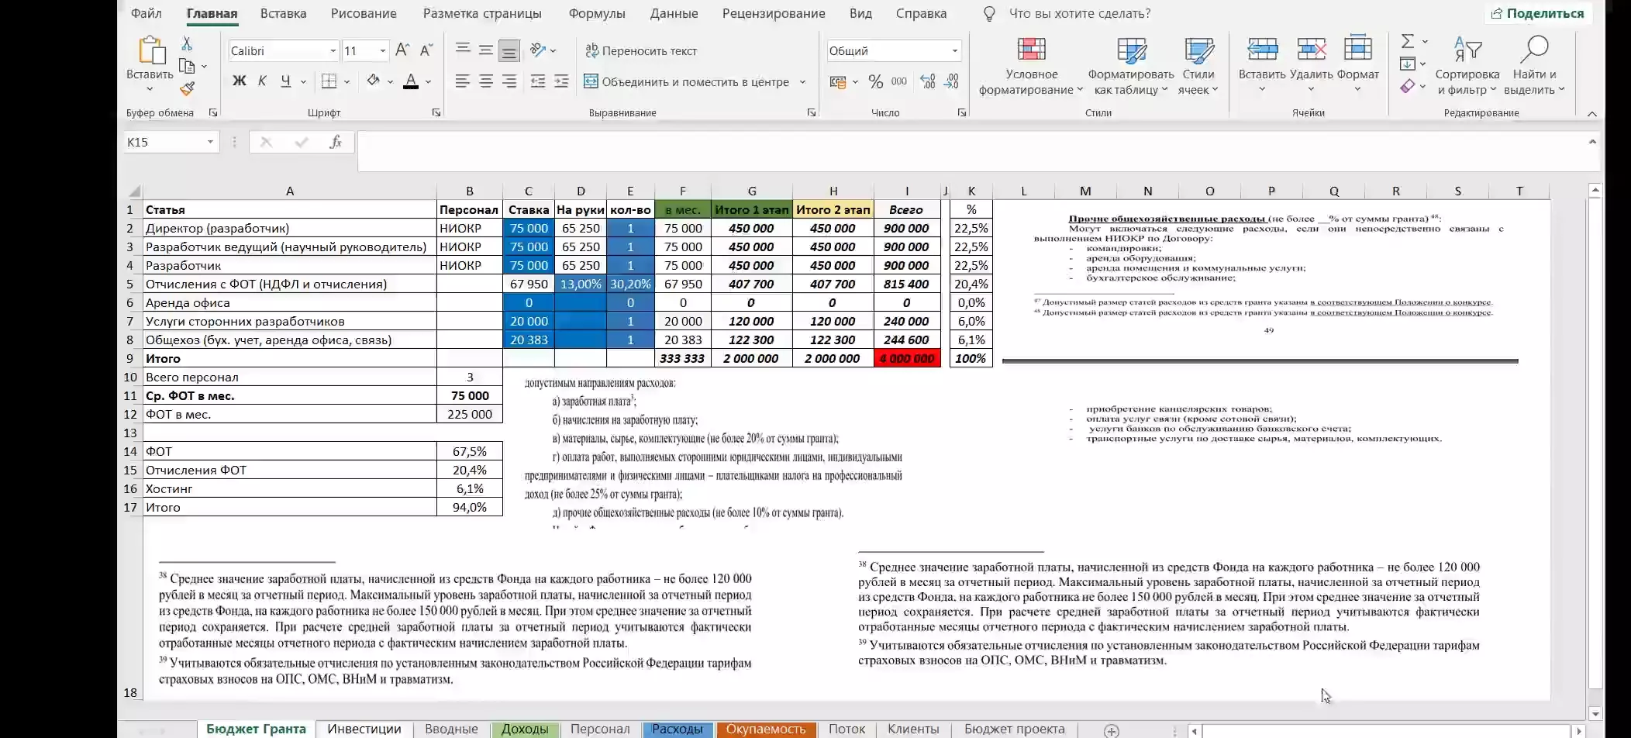This screenshot has width=1631, height=738.
Task: Click the Insert Function fx icon
Action: (x=336, y=142)
